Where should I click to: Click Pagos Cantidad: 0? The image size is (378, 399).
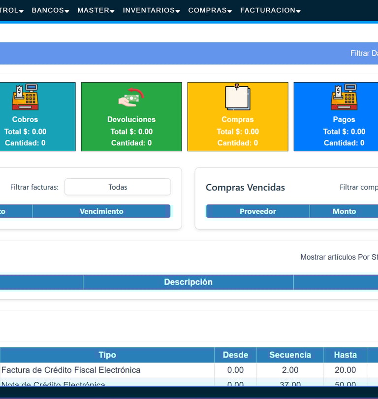pos(344,143)
